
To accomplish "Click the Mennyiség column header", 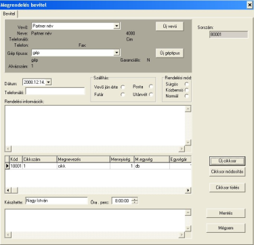I will [122, 160].
